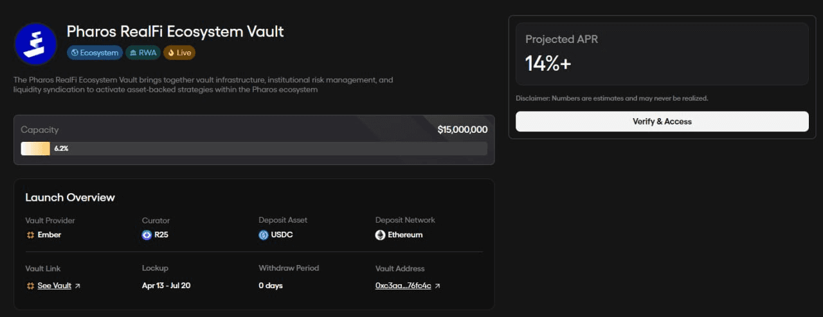Open the See Vault link

(54, 286)
